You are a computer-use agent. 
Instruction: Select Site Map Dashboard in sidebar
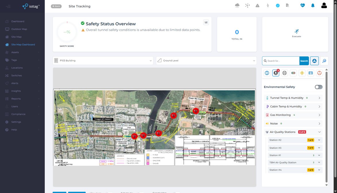[x=23, y=45]
